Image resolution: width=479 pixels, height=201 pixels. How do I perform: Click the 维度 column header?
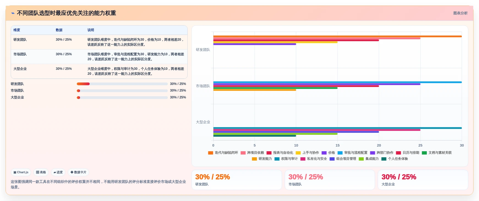17,30
